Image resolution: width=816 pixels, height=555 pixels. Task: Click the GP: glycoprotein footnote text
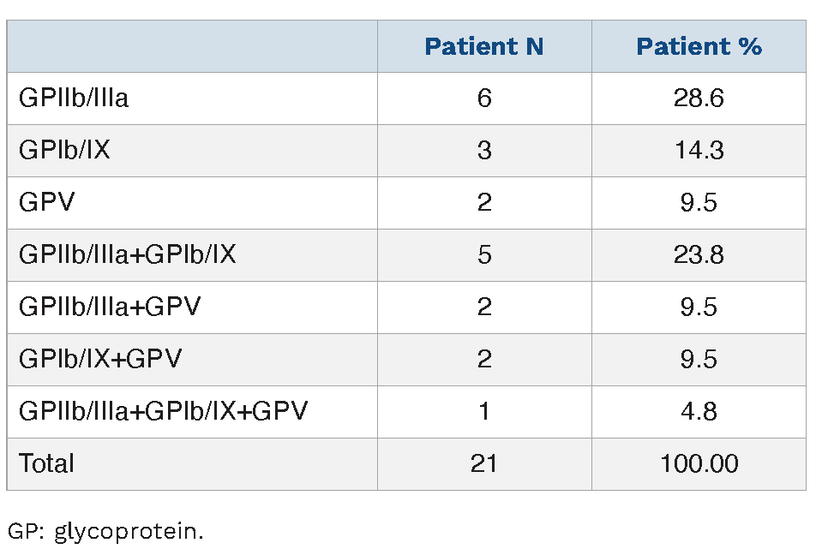[x=106, y=532]
